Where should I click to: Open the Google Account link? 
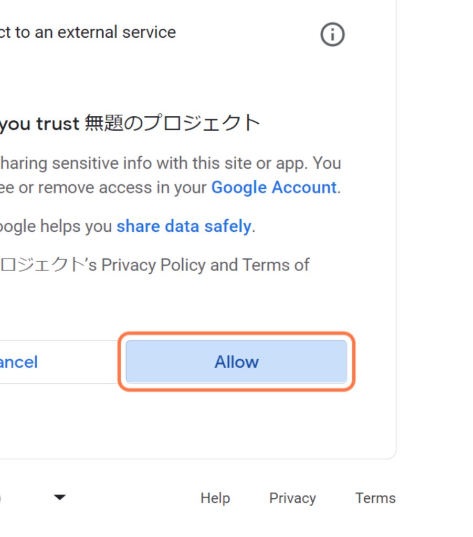(274, 187)
